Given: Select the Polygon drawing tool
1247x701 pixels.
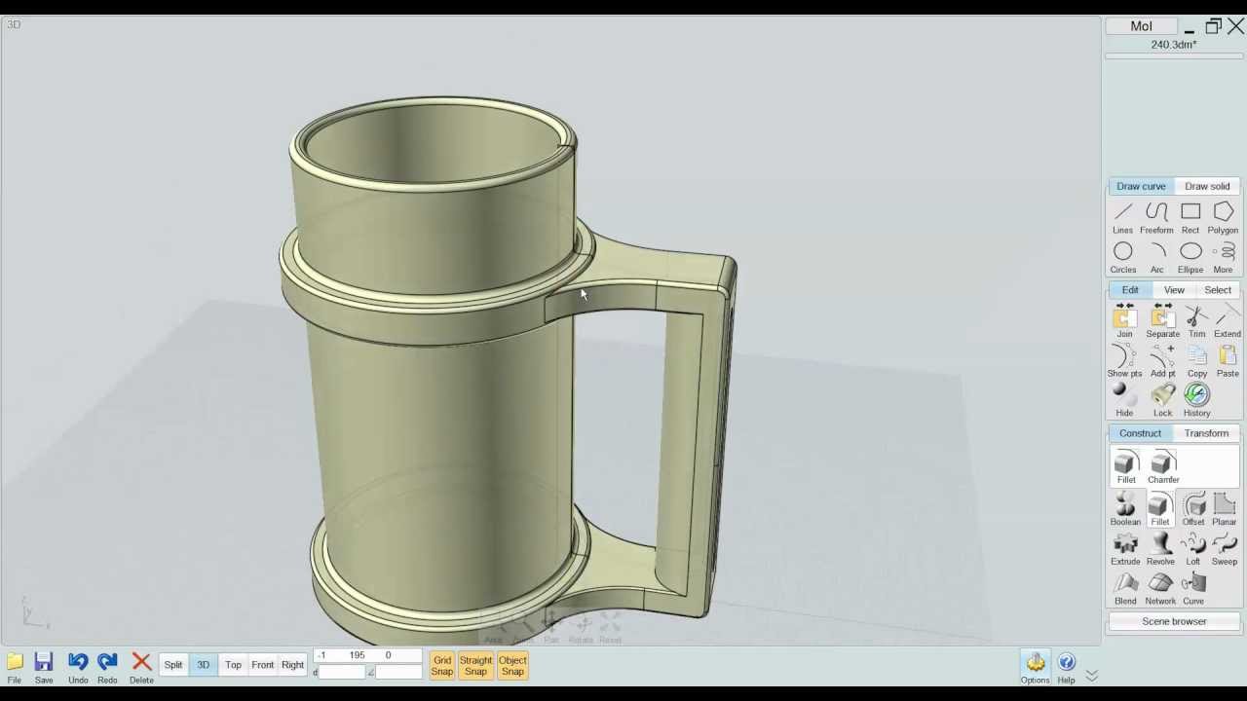Looking at the screenshot, I should point(1223,216).
